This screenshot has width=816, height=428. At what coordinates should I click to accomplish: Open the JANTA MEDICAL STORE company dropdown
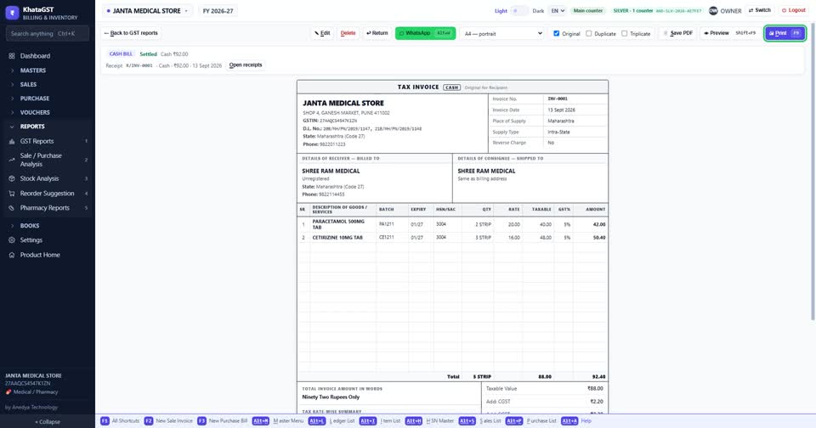[147, 10]
